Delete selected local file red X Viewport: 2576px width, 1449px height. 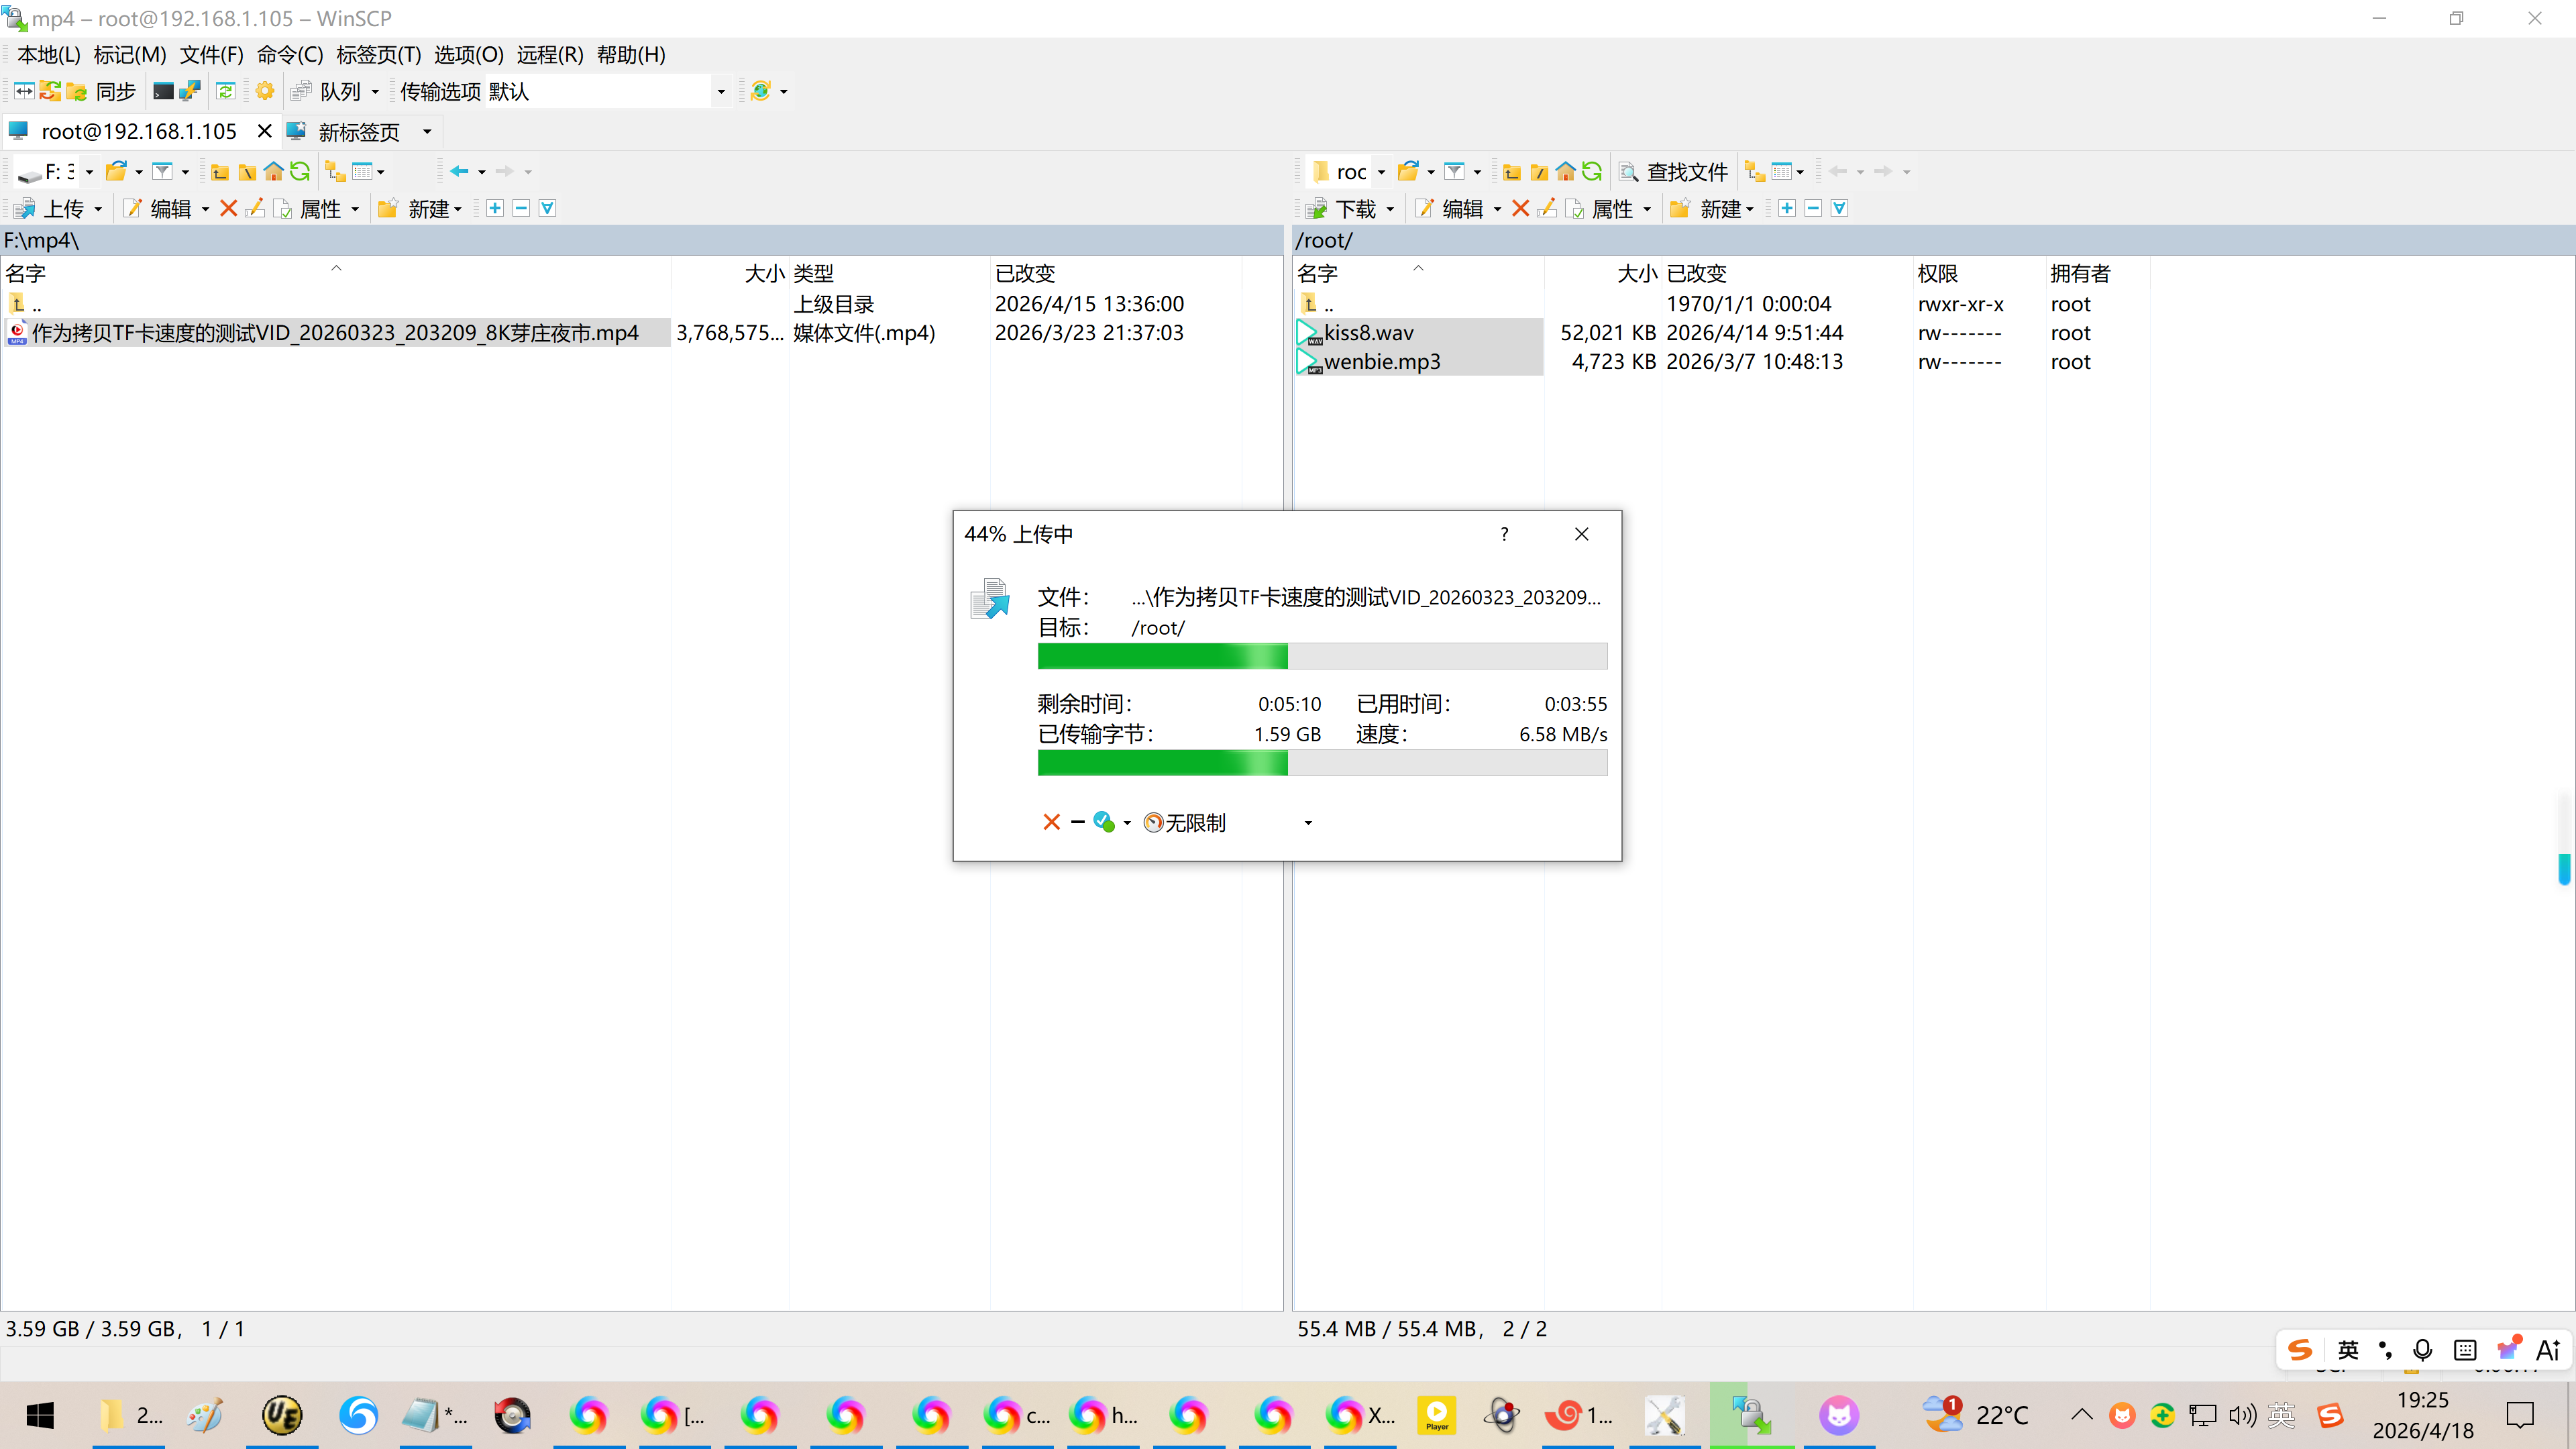tap(228, 208)
